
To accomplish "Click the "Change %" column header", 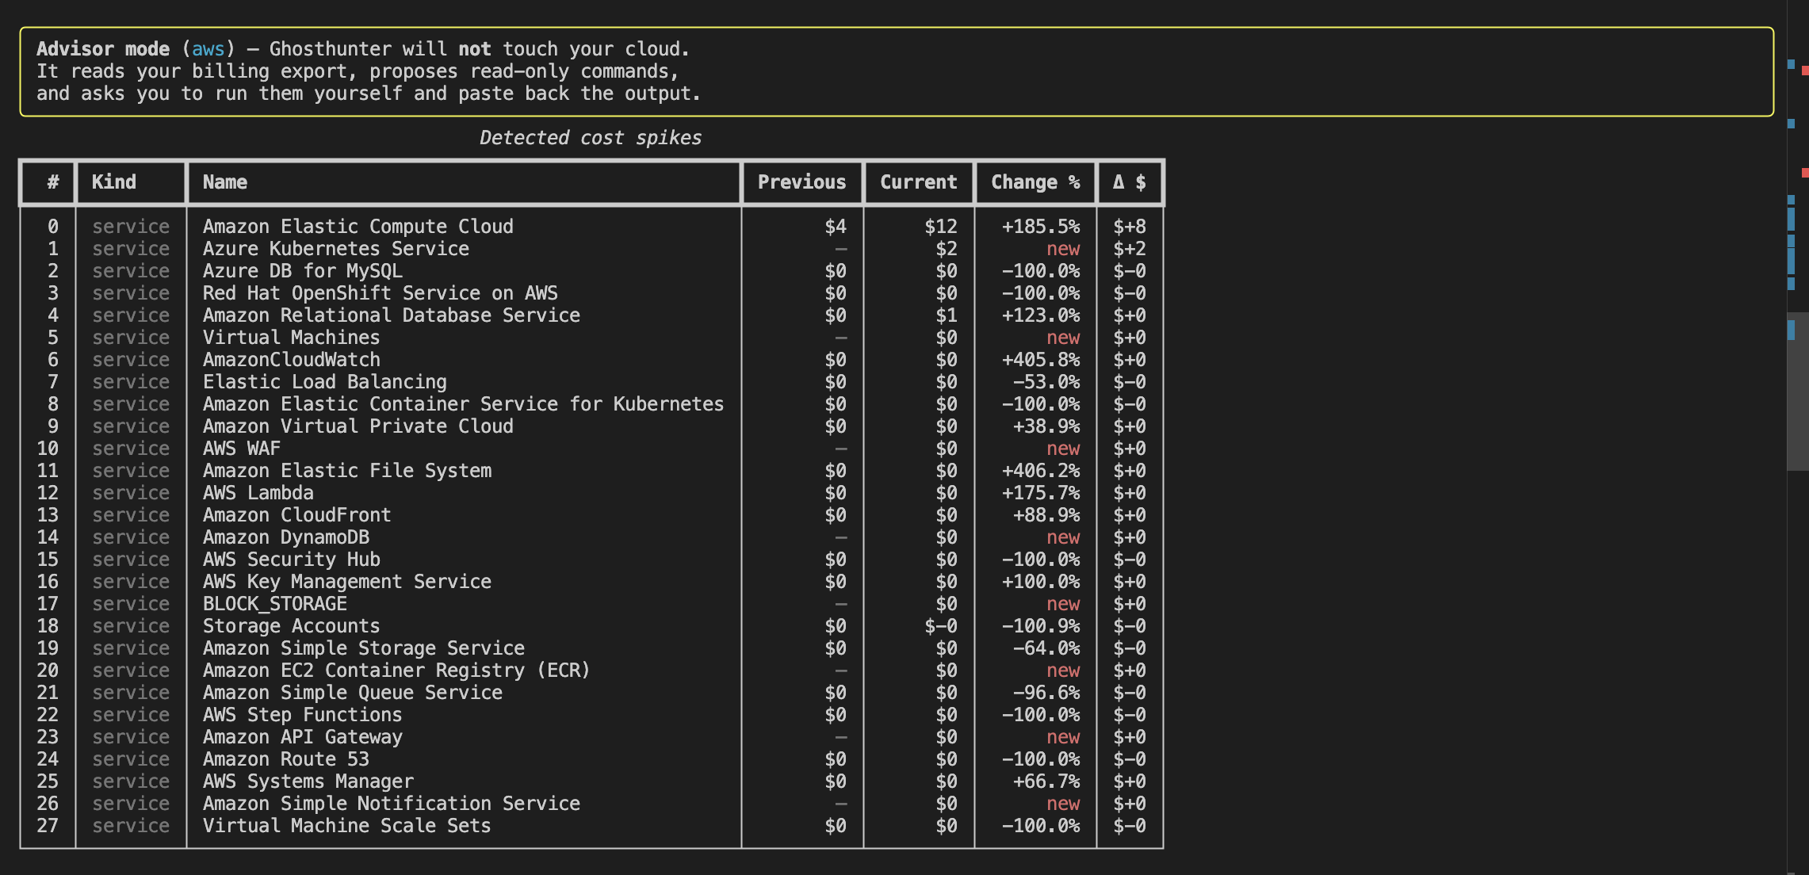I will tap(1035, 182).
